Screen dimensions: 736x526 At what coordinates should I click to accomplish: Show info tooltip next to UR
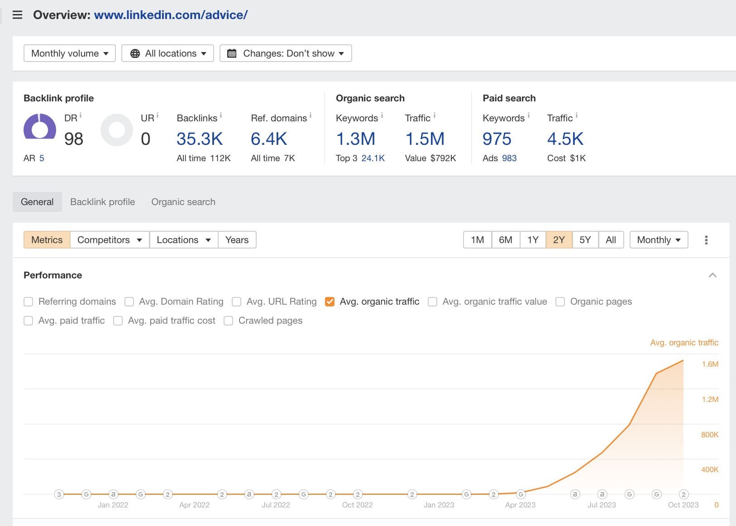pos(158,115)
